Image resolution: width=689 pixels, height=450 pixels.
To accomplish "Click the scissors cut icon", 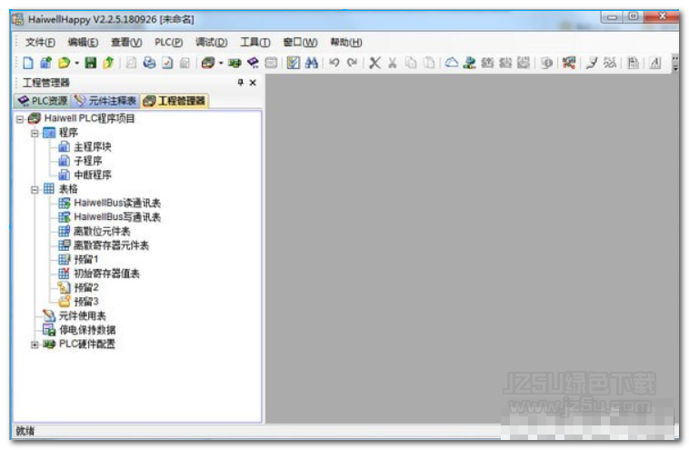I will pyautogui.click(x=393, y=63).
